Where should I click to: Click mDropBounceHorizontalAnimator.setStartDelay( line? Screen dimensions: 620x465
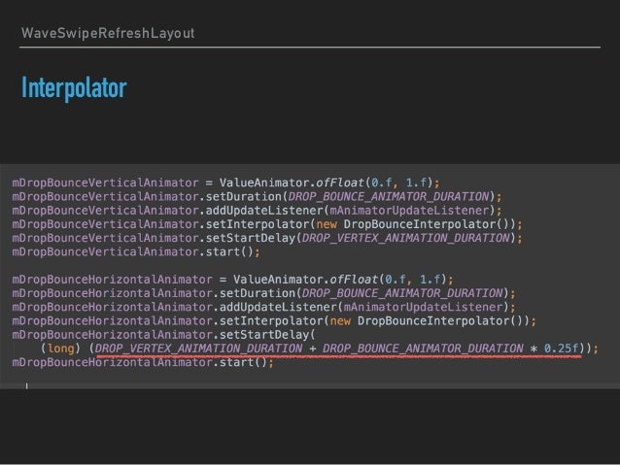(x=163, y=335)
